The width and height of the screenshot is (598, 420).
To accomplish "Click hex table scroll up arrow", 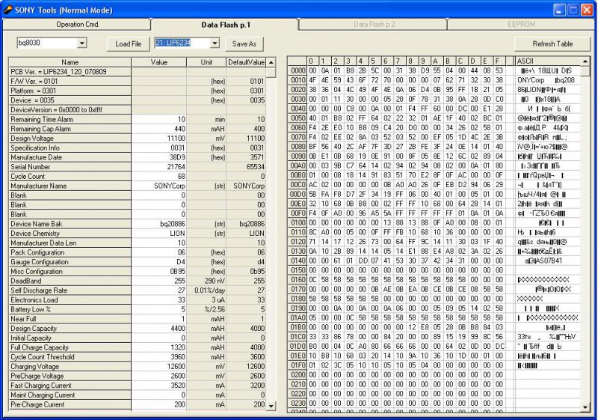I will (x=585, y=61).
